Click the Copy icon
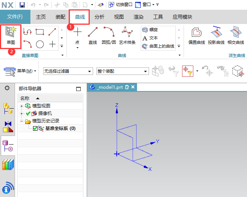This screenshot has width=247, height=197. tap(66, 5)
